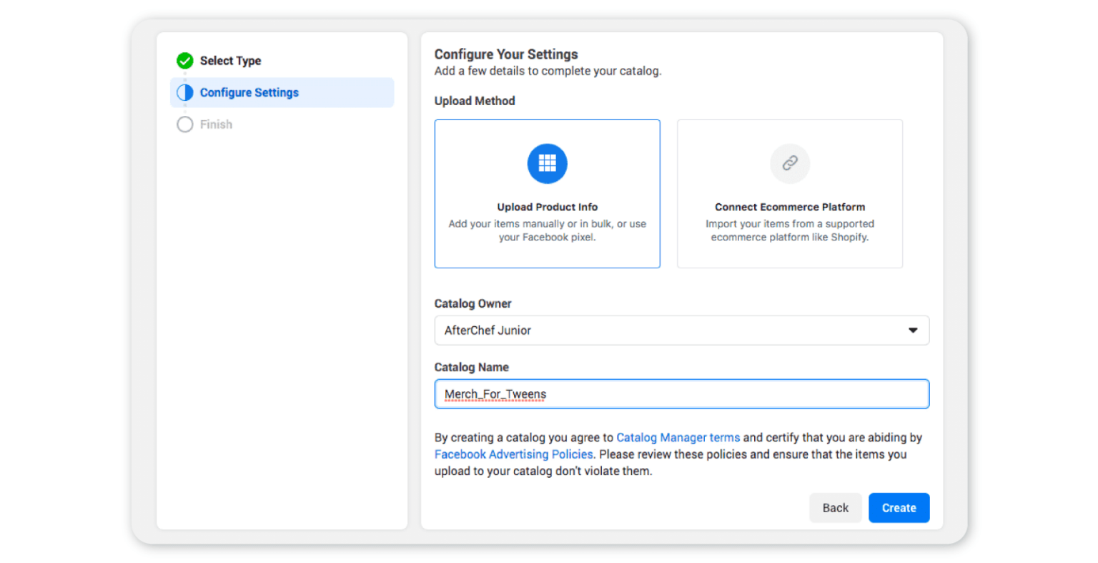Click the Catalog Owner dropdown arrow
Viewport: 1098px width, 563px height.
913,331
